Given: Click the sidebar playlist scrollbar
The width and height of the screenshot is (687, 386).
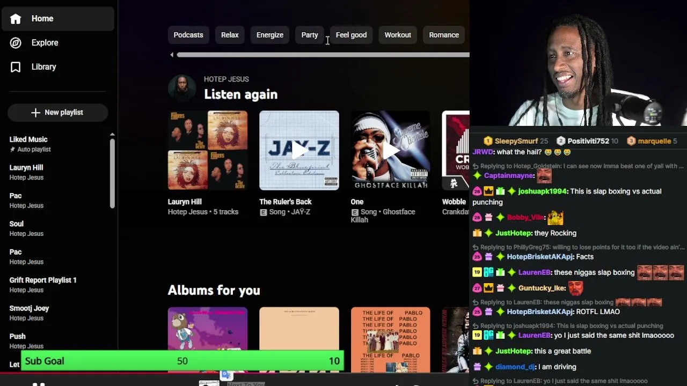Looking at the screenshot, I should click(112, 173).
